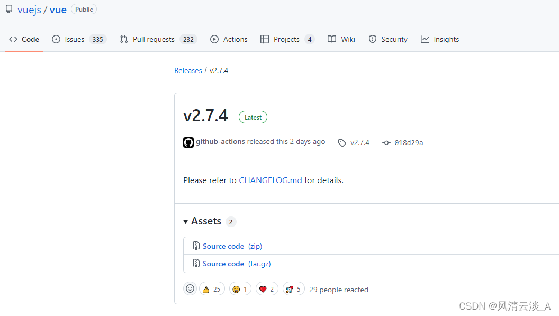
Task: Click the v2.7.4 release title heading
Action: [x=205, y=115]
